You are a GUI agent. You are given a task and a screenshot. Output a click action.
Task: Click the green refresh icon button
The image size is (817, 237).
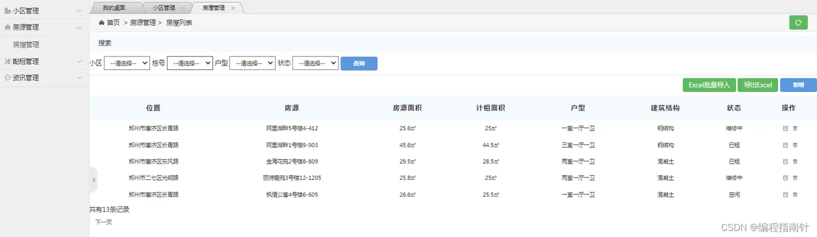click(x=798, y=23)
